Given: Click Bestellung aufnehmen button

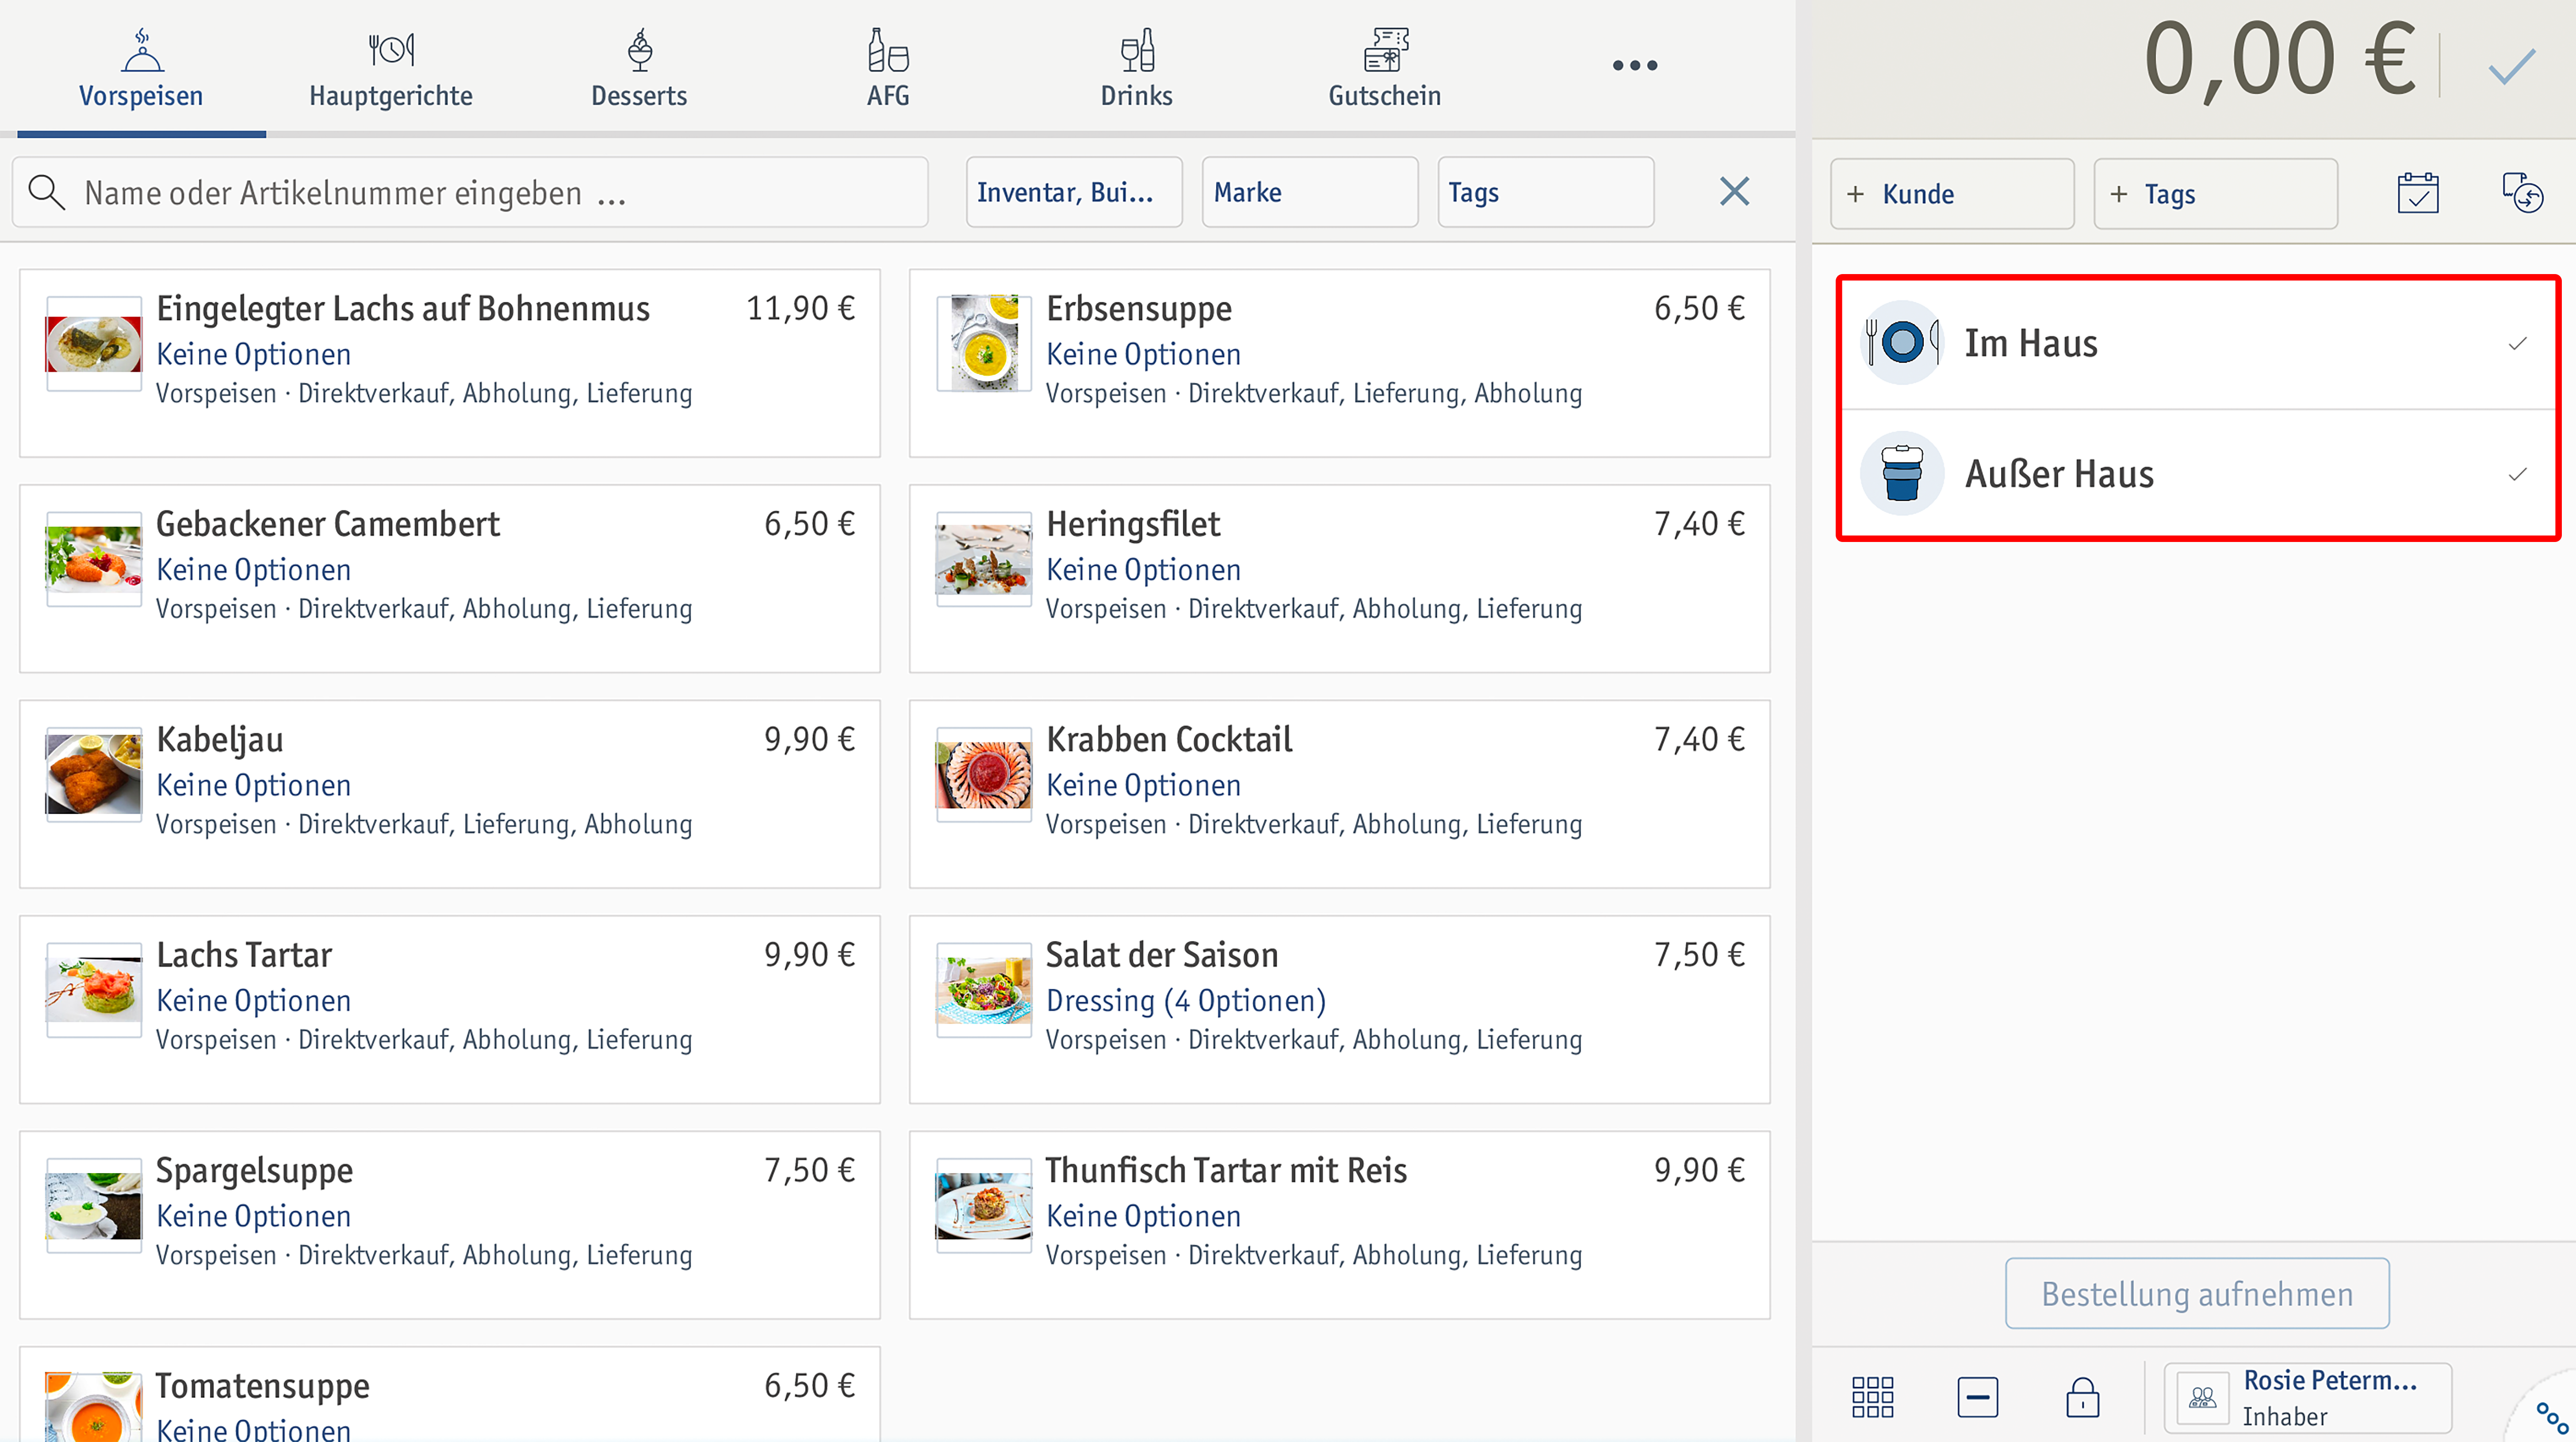Looking at the screenshot, I should [2197, 1294].
